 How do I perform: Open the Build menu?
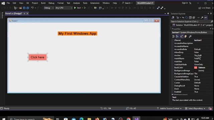pyautogui.click(x=43, y=3)
